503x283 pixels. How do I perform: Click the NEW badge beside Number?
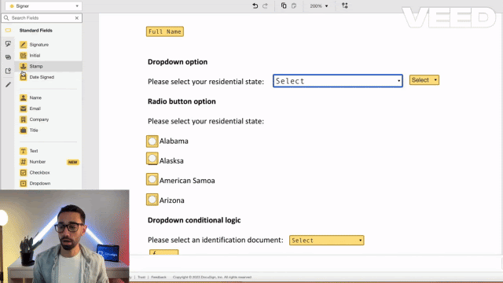coord(73,162)
